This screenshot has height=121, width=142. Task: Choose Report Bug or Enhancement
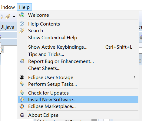pos(61,61)
